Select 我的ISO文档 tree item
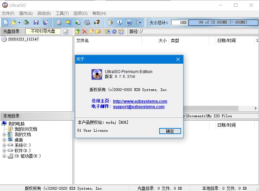Screen dimensions: 259x191 click(26, 129)
